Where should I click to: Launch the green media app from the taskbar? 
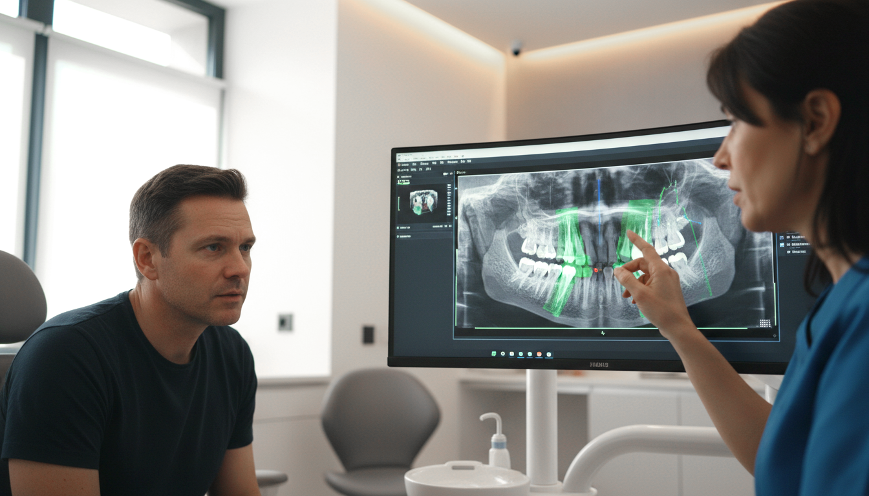(494, 354)
